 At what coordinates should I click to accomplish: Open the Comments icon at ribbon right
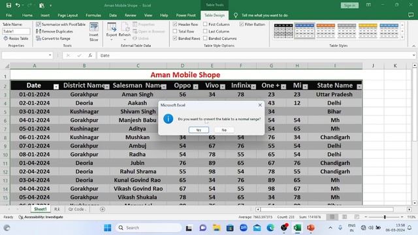pyautogui.click(x=411, y=15)
